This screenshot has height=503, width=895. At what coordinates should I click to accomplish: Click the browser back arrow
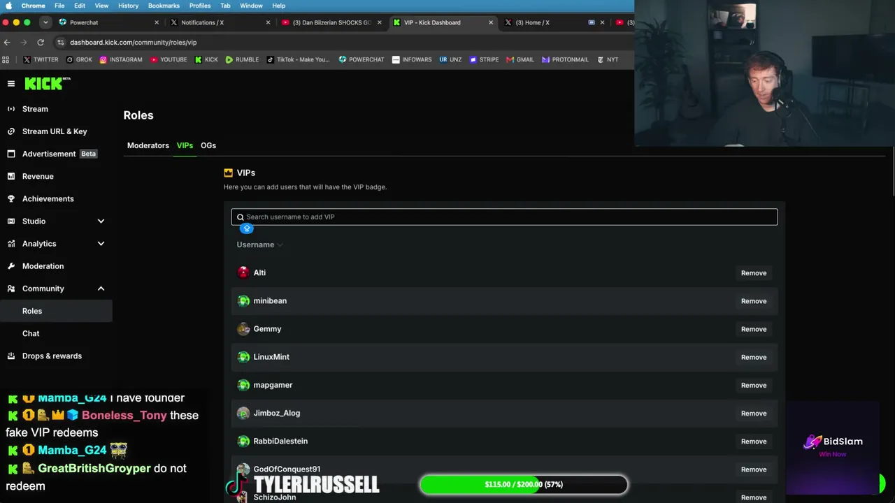point(7,42)
